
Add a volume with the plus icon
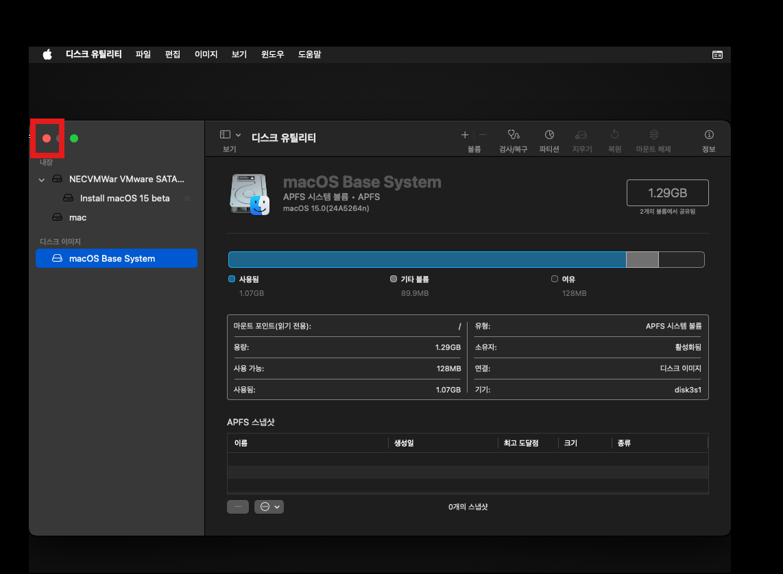pyautogui.click(x=464, y=135)
